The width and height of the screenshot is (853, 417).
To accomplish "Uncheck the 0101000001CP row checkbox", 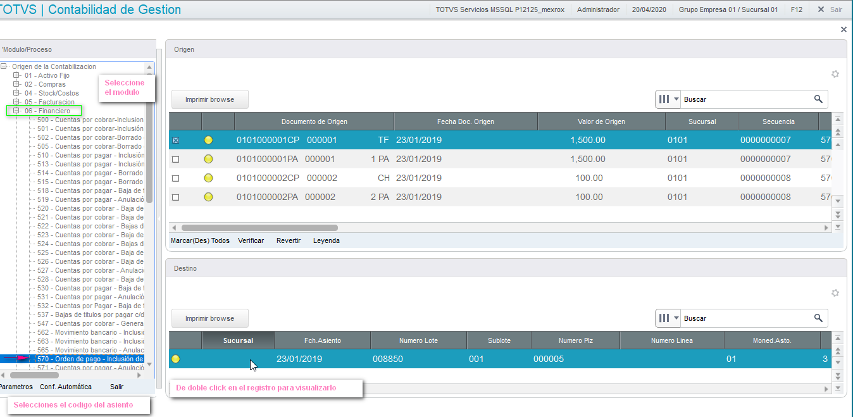I will click(x=176, y=140).
